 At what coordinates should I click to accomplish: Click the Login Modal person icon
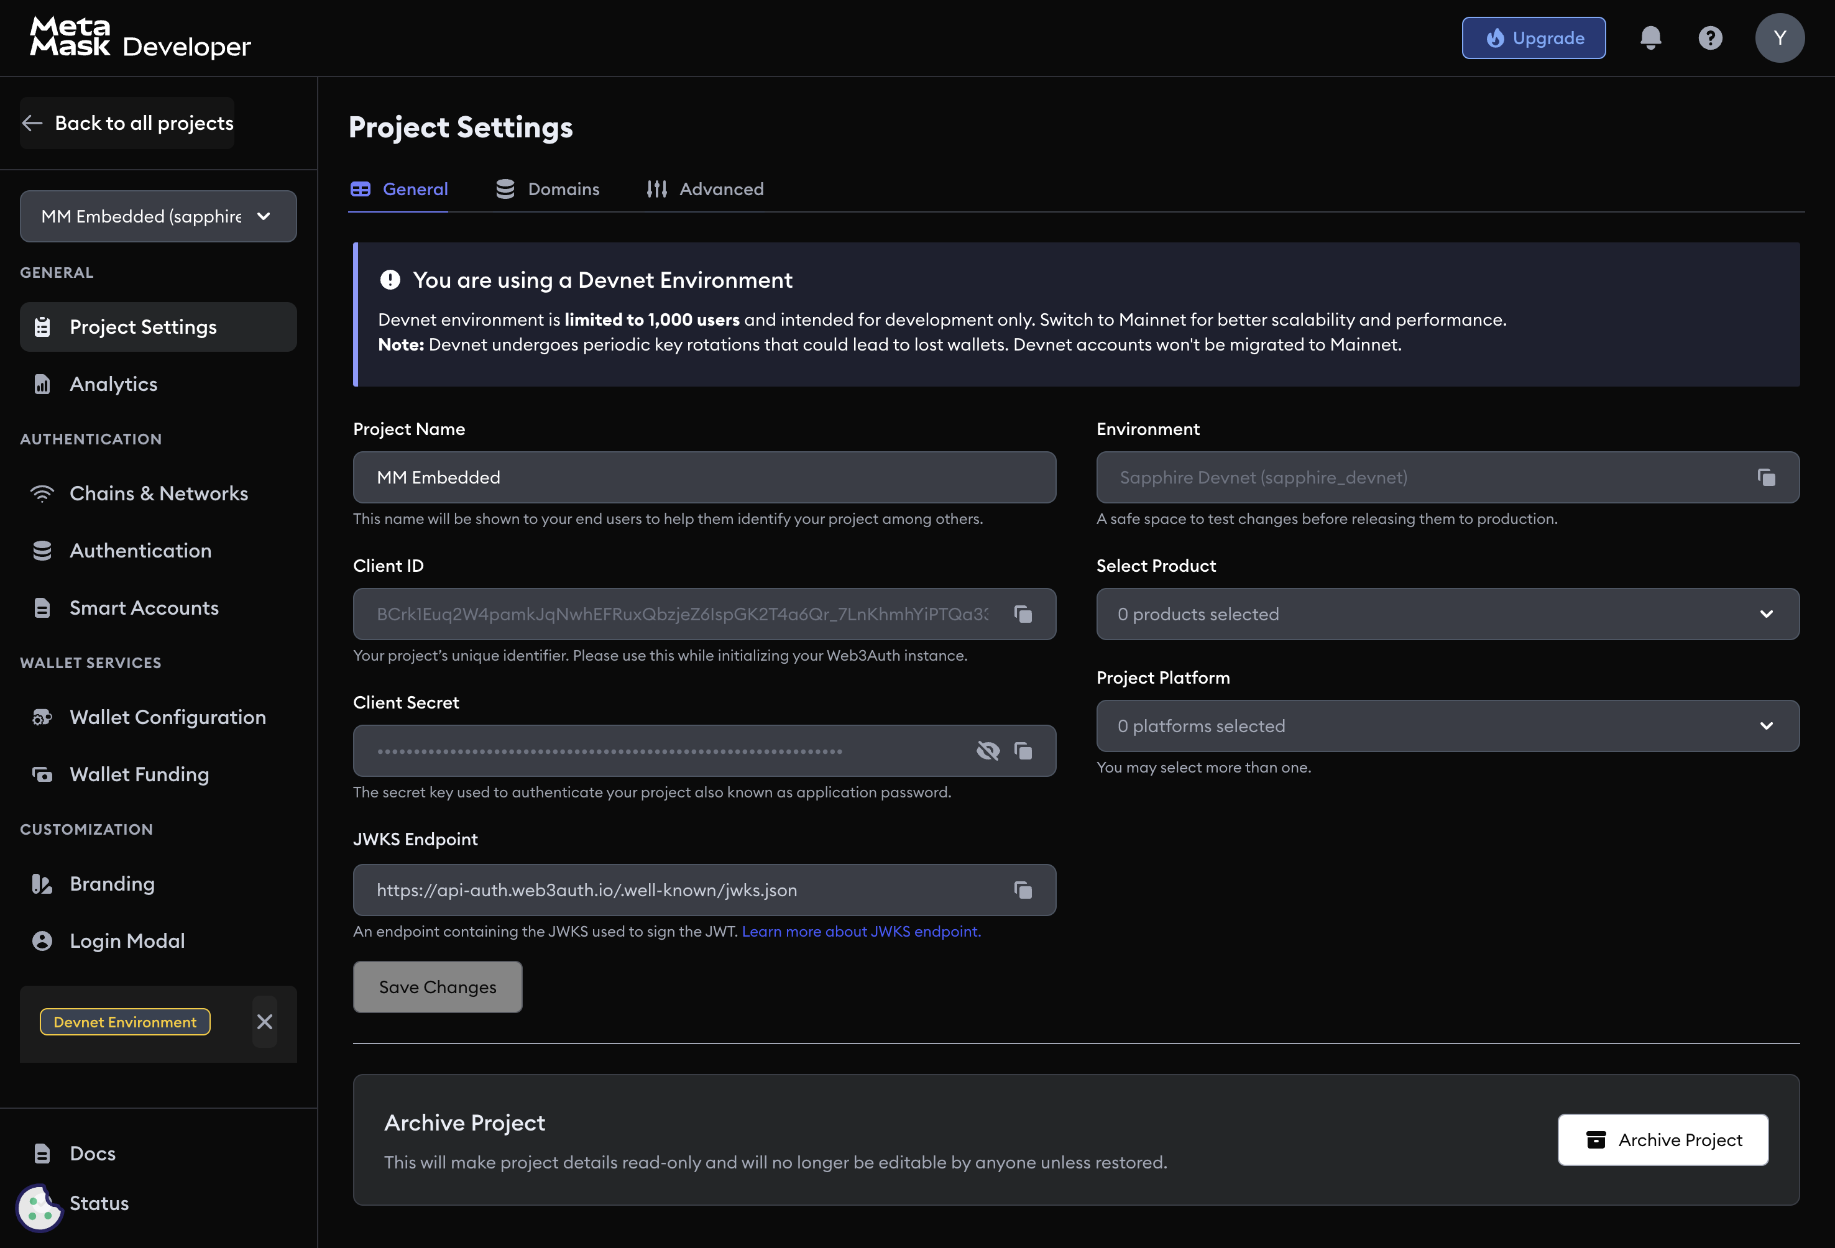(42, 941)
